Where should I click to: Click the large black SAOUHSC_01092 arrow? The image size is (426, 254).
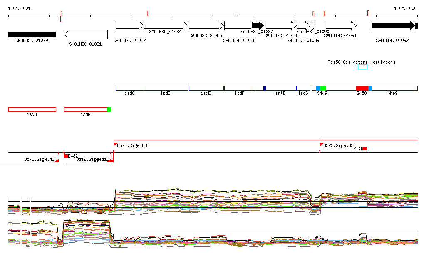pyautogui.click(x=393, y=26)
